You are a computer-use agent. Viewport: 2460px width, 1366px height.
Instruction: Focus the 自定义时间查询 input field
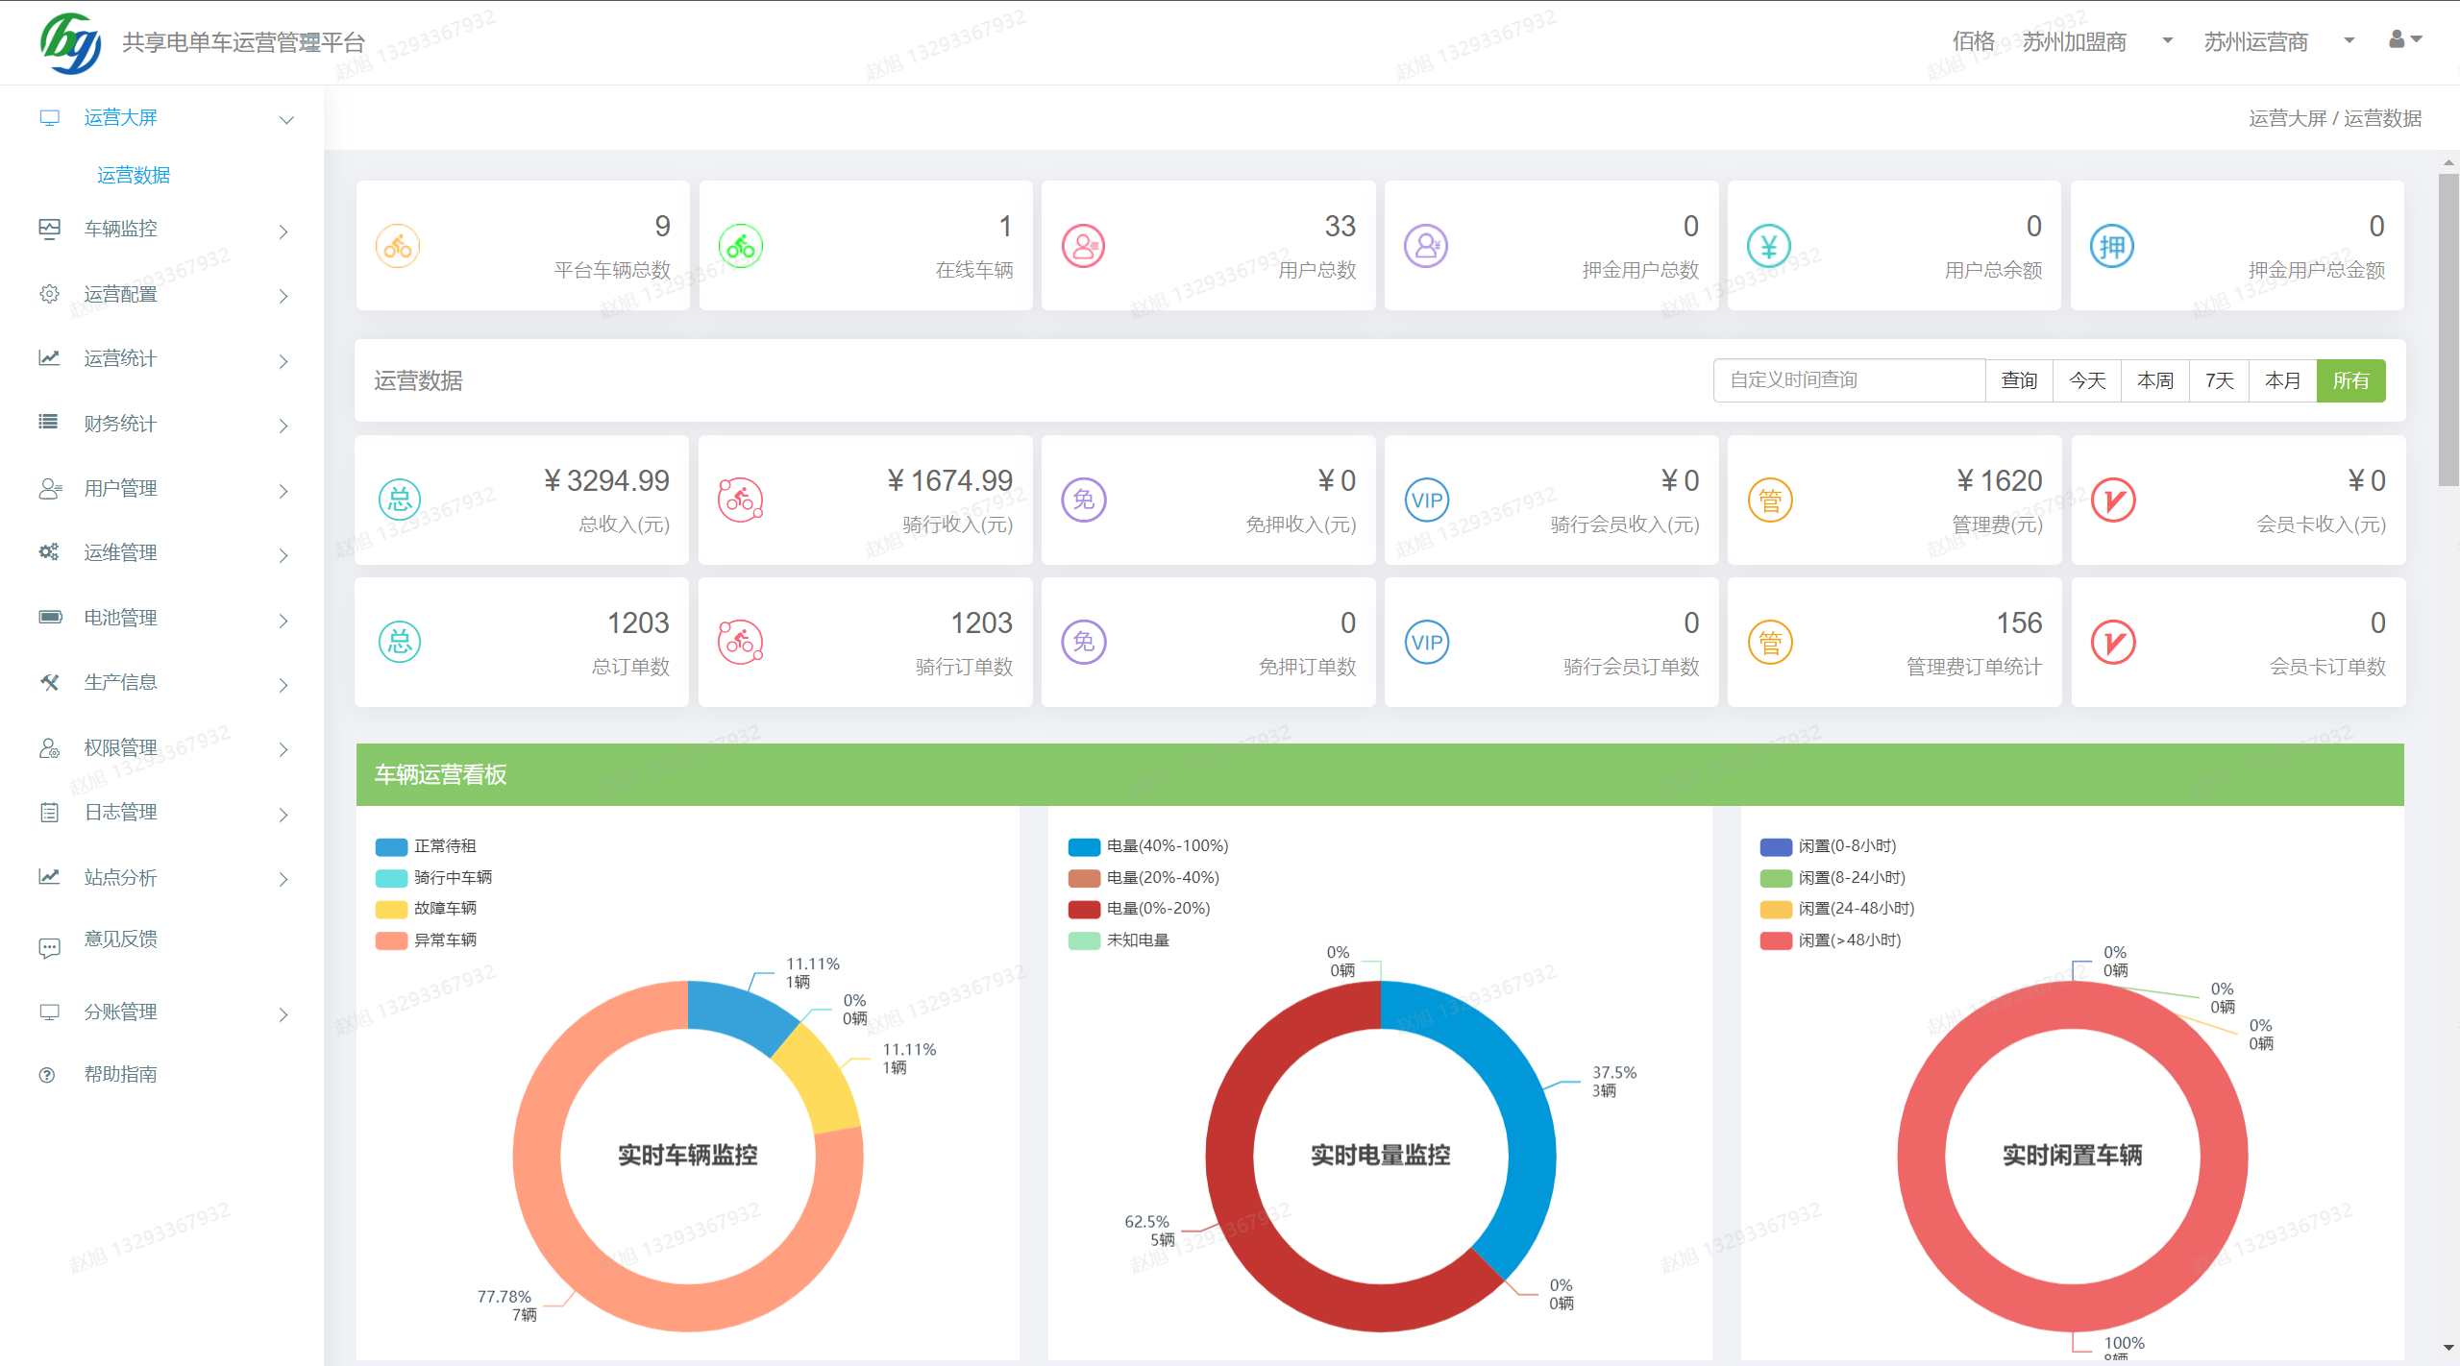click(1848, 381)
